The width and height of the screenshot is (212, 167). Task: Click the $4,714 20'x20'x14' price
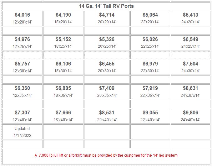click(x=107, y=15)
